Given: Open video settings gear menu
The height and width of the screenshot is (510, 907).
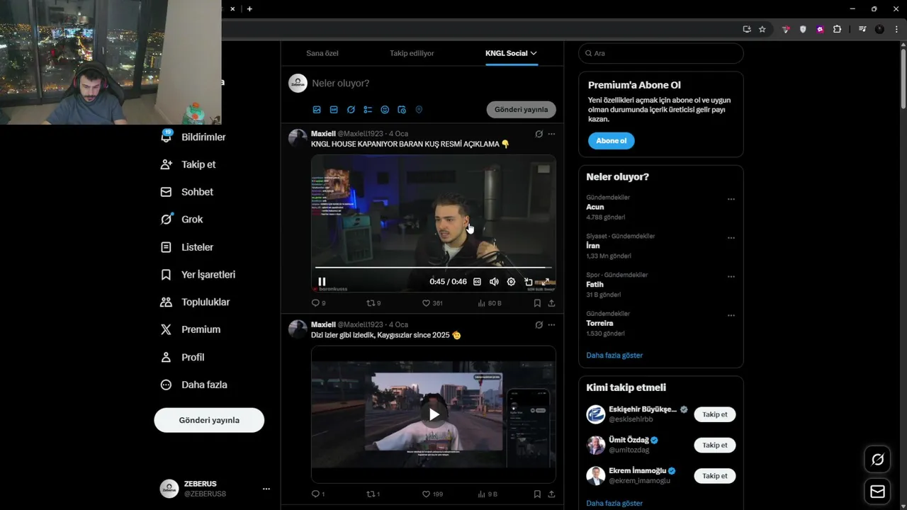Looking at the screenshot, I should tap(511, 282).
